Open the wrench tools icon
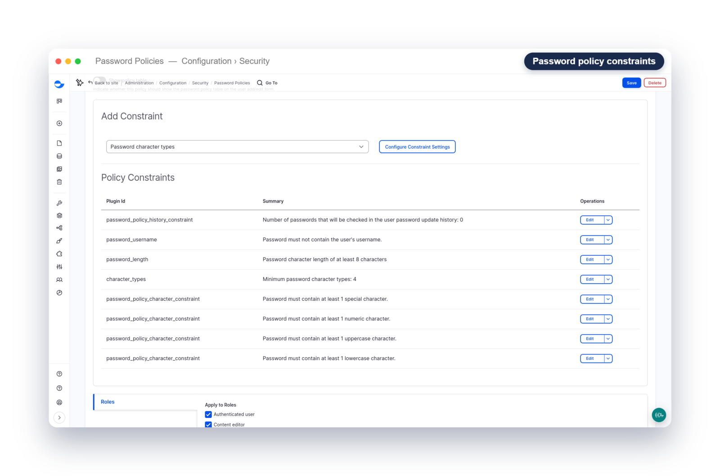Screen dimensions: 720x476 [59, 203]
